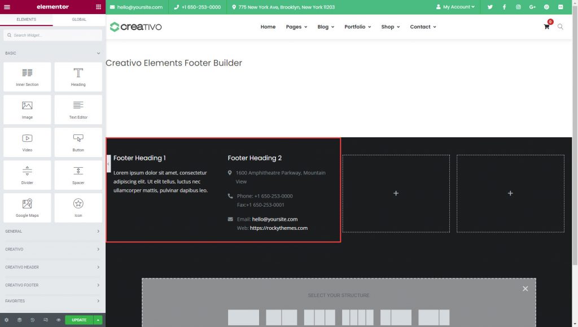Select the Image widget
Screen dimensions: 578x327
(x=27, y=110)
